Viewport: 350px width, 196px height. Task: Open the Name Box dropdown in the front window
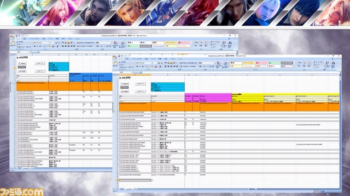(132, 72)
